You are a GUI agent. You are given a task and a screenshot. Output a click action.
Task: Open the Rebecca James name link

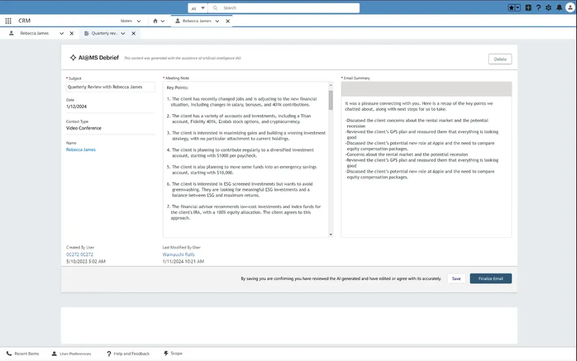[x=81, y=150]
